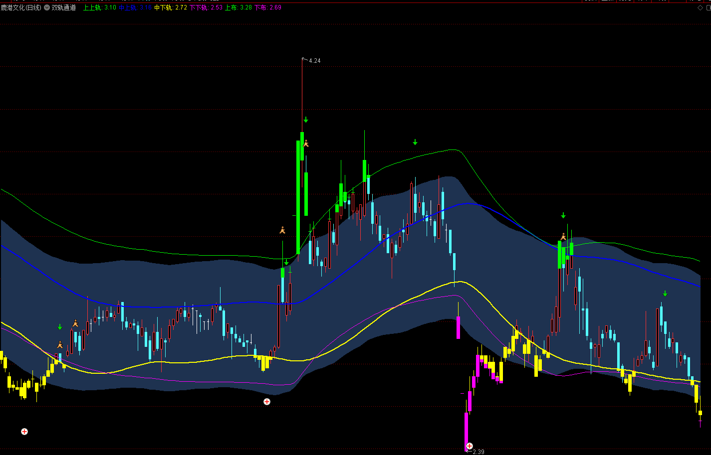Click the yellow 中下轨: 2.72 value
The height and width of the screenshot is (455, 711).
(171, 7)
